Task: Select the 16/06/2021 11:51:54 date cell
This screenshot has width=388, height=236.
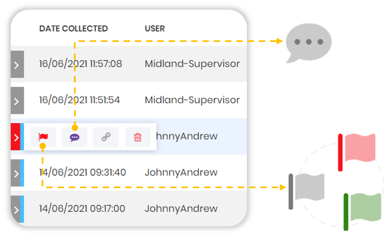Action: click(79, 100)
